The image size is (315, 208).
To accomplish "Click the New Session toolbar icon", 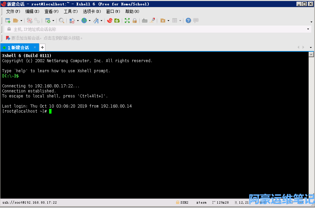I will 7,20.
